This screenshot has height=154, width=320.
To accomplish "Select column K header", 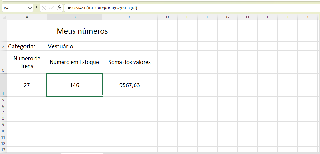I will [307, 17].
